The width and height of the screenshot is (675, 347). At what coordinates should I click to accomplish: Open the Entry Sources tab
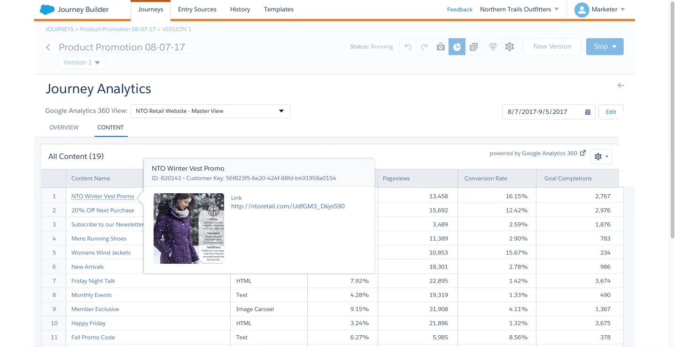197,9
